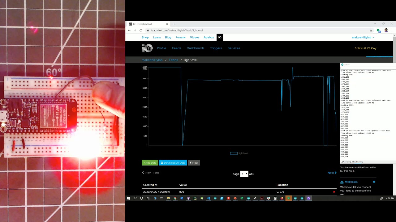Switch to Visual Studio Code on taskbar
This screenshot has height=222, width=396.
[x=209, y=198]
